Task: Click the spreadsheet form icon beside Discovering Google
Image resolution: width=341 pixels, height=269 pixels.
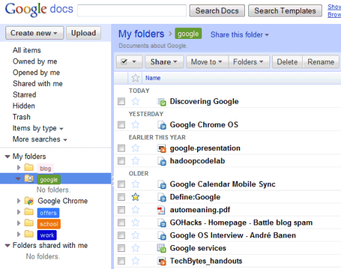Action: coord(162,102)
